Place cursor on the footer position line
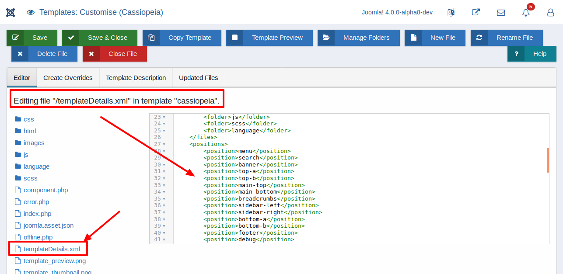The image size is (563, 274). point(251,233)
